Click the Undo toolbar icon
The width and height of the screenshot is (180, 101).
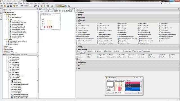click(x=14, y=6)
